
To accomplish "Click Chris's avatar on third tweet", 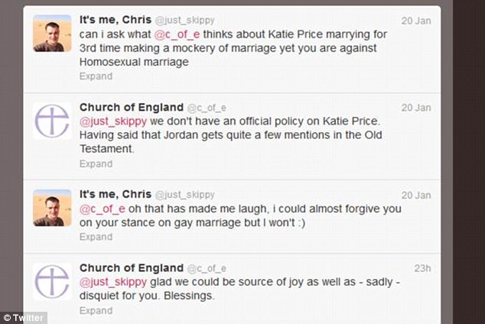I will [53, 207].
